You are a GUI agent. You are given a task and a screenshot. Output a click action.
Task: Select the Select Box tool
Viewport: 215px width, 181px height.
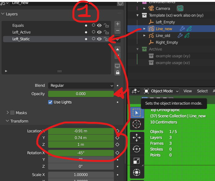pyautogui.click(x=137, y=113)
